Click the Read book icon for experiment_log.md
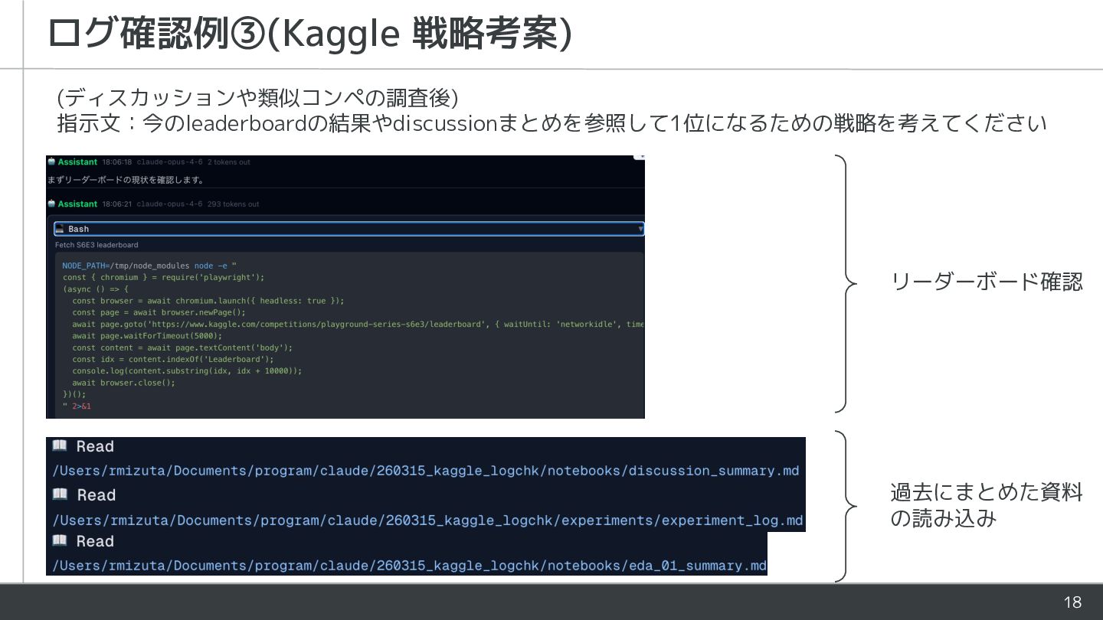This screenshot has width=1103, height=620. 60,494
